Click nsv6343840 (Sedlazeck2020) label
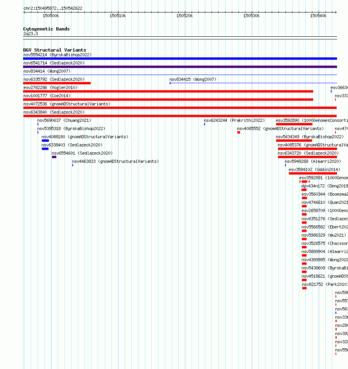Viewport: 348px width, 369px height. pos(54,112)
